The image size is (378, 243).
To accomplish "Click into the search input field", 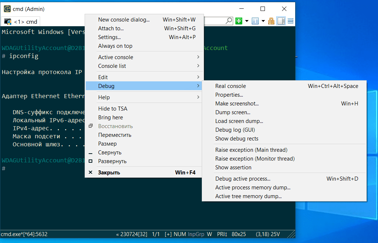I will point(215,21).
